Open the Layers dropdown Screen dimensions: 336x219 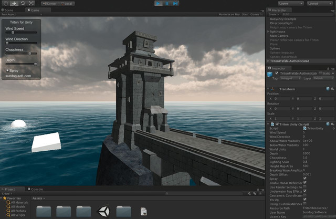pyautogui.click(x=291, y=4)
